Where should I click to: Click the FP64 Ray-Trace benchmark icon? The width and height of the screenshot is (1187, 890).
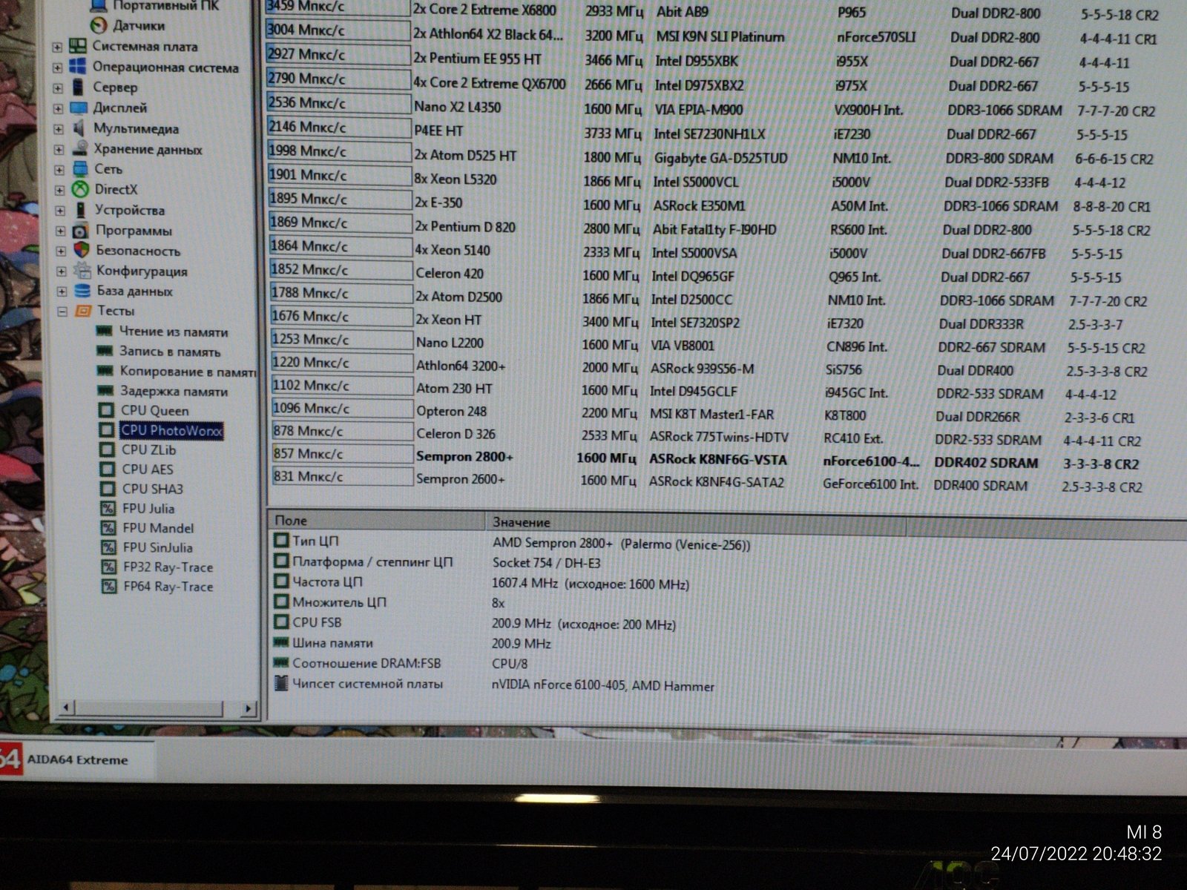(x=110, y=587)
